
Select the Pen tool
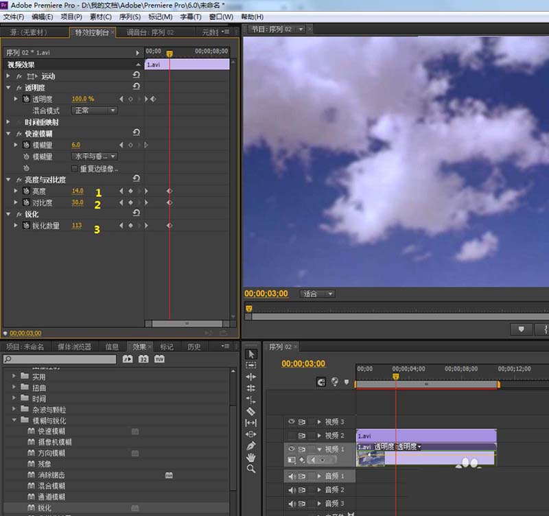250,445
